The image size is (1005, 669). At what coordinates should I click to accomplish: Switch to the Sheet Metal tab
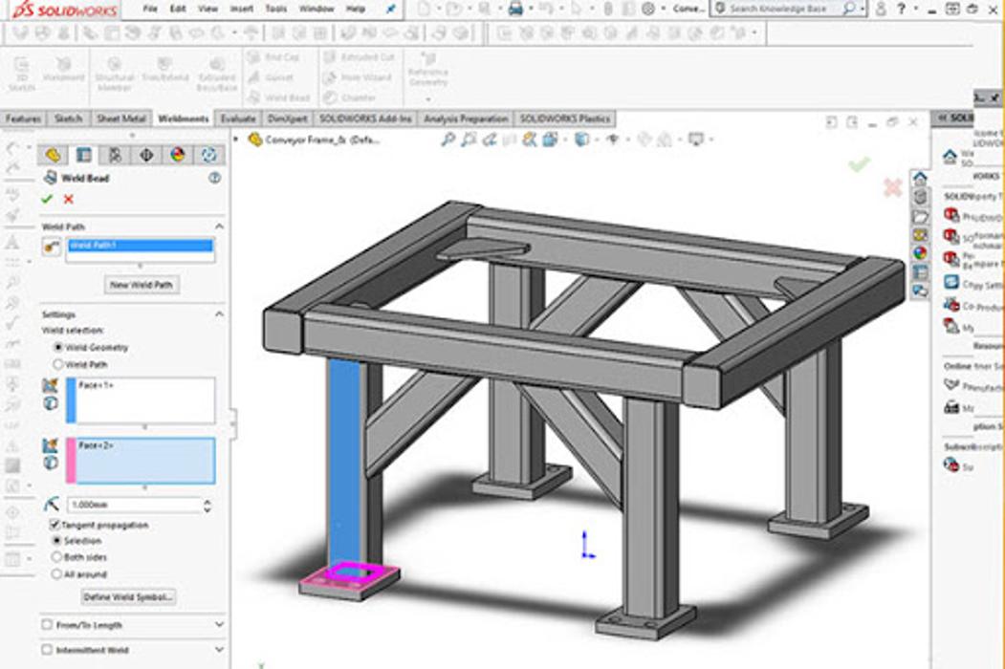pyautogui.click(x=121, y=119)
